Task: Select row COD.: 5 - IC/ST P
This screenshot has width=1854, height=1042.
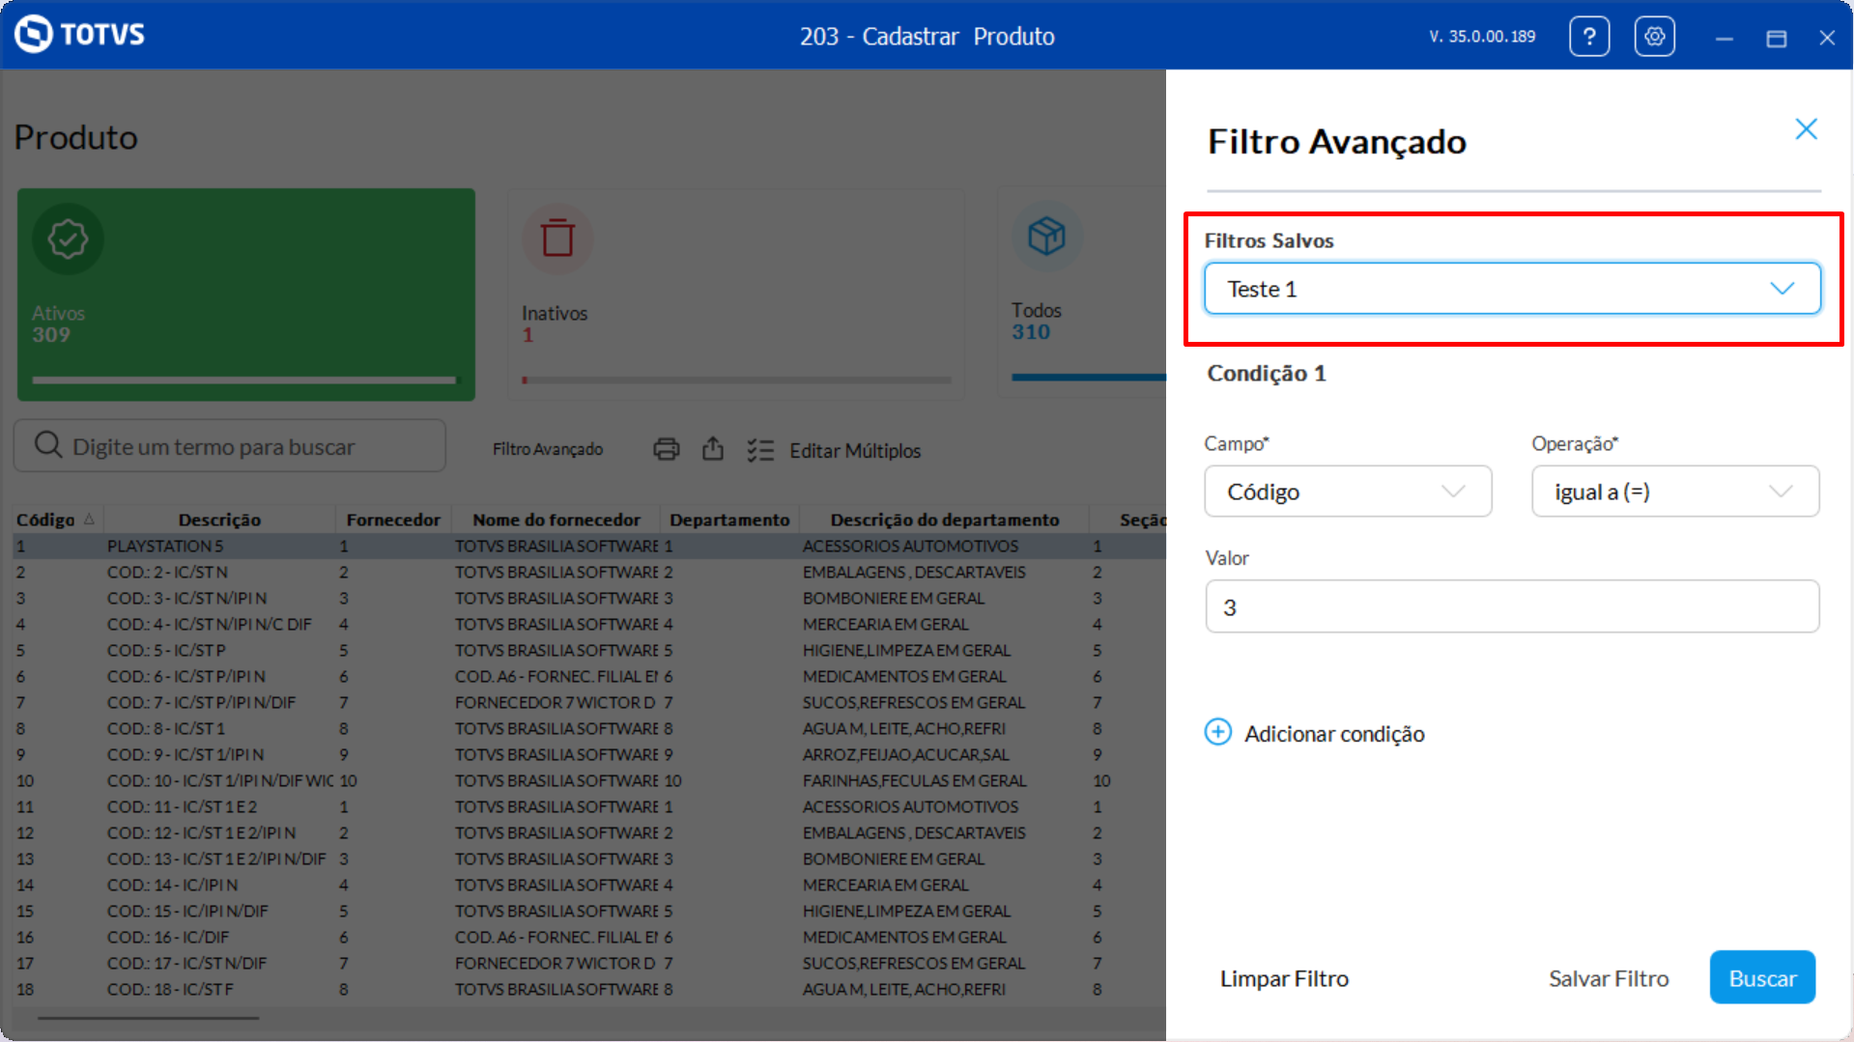Action: point(589,650)
